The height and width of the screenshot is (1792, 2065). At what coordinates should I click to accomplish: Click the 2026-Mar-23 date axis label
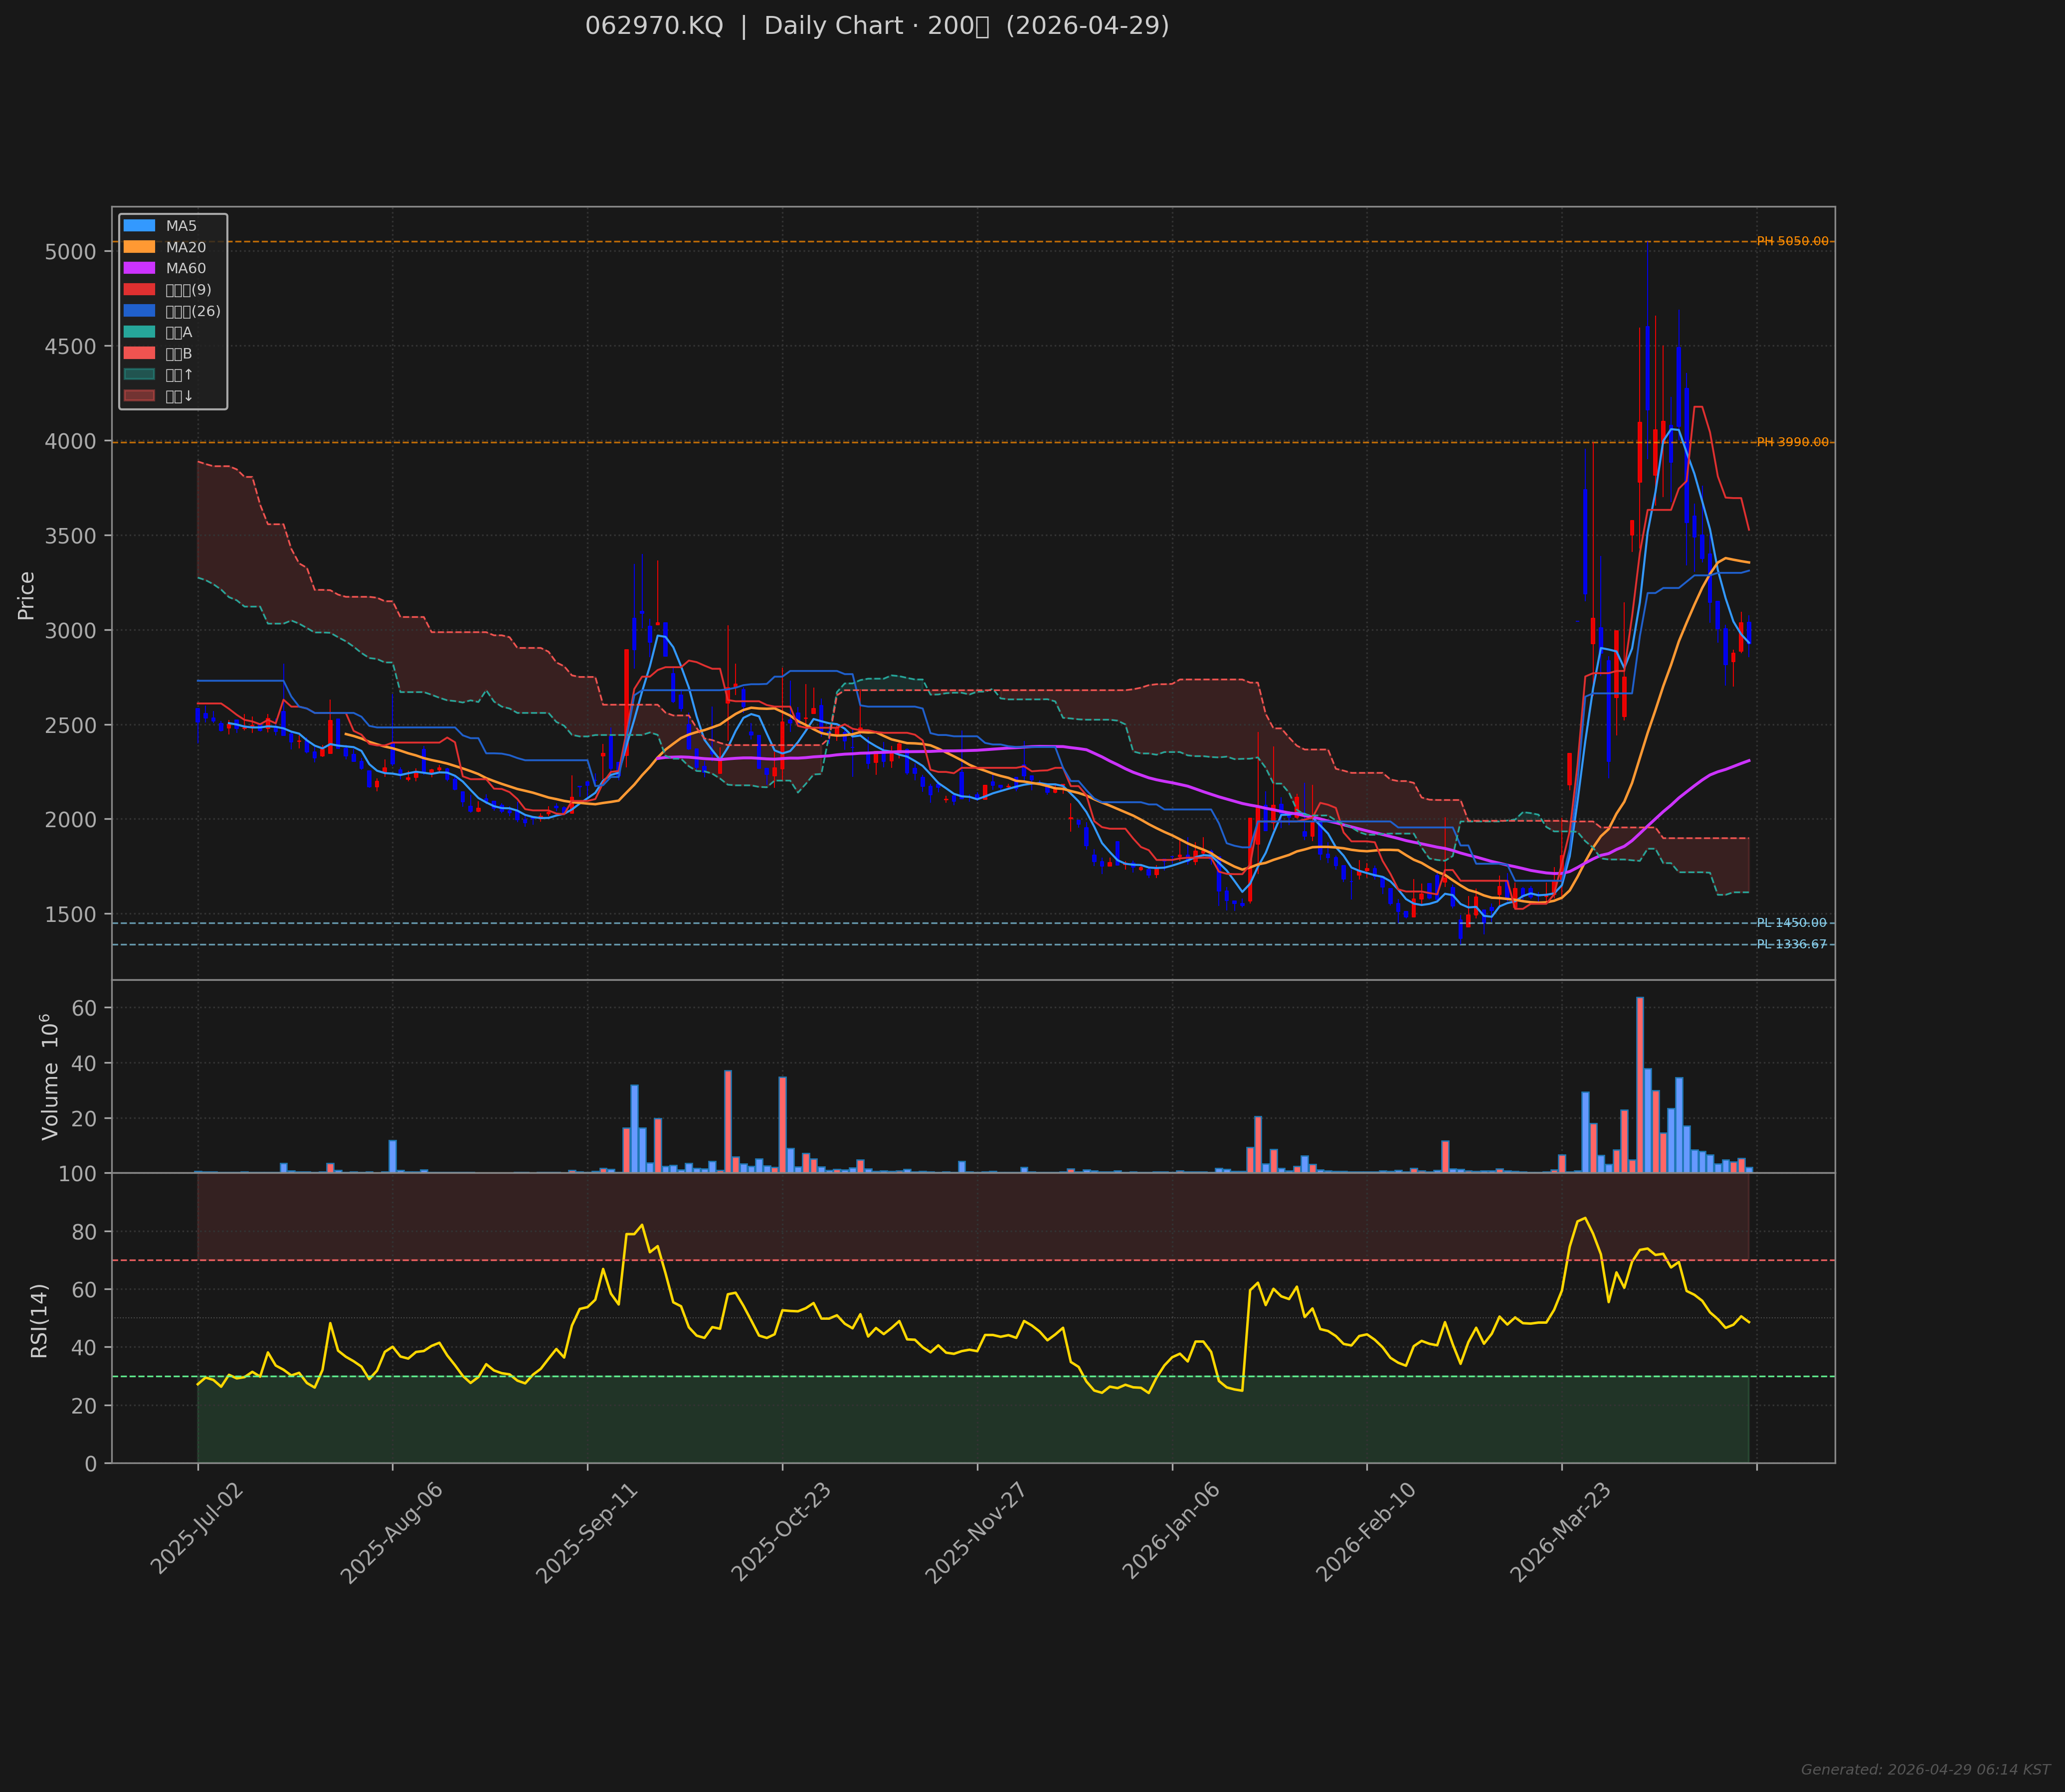coord(1560,1532)
